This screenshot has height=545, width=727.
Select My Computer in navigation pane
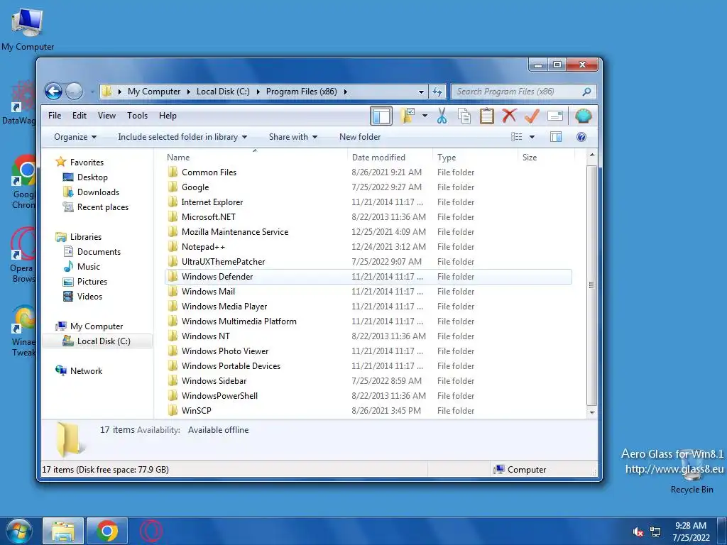[97, 326]
